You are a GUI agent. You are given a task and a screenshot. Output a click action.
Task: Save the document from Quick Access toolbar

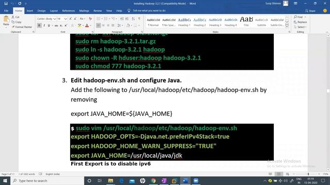coord(6,4)
